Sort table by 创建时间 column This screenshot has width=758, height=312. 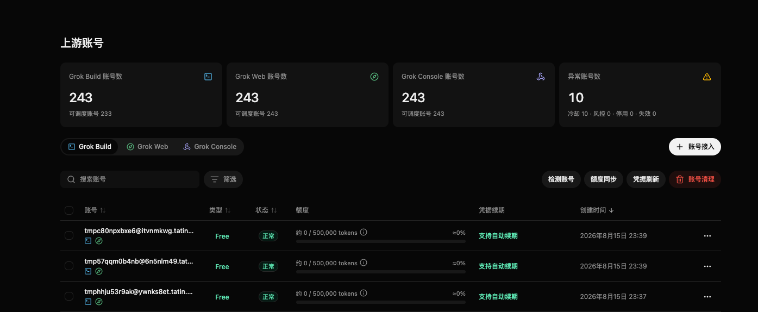[597, 210]
